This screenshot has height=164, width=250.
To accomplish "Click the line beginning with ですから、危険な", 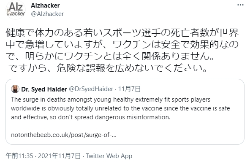I will [108, 68].
